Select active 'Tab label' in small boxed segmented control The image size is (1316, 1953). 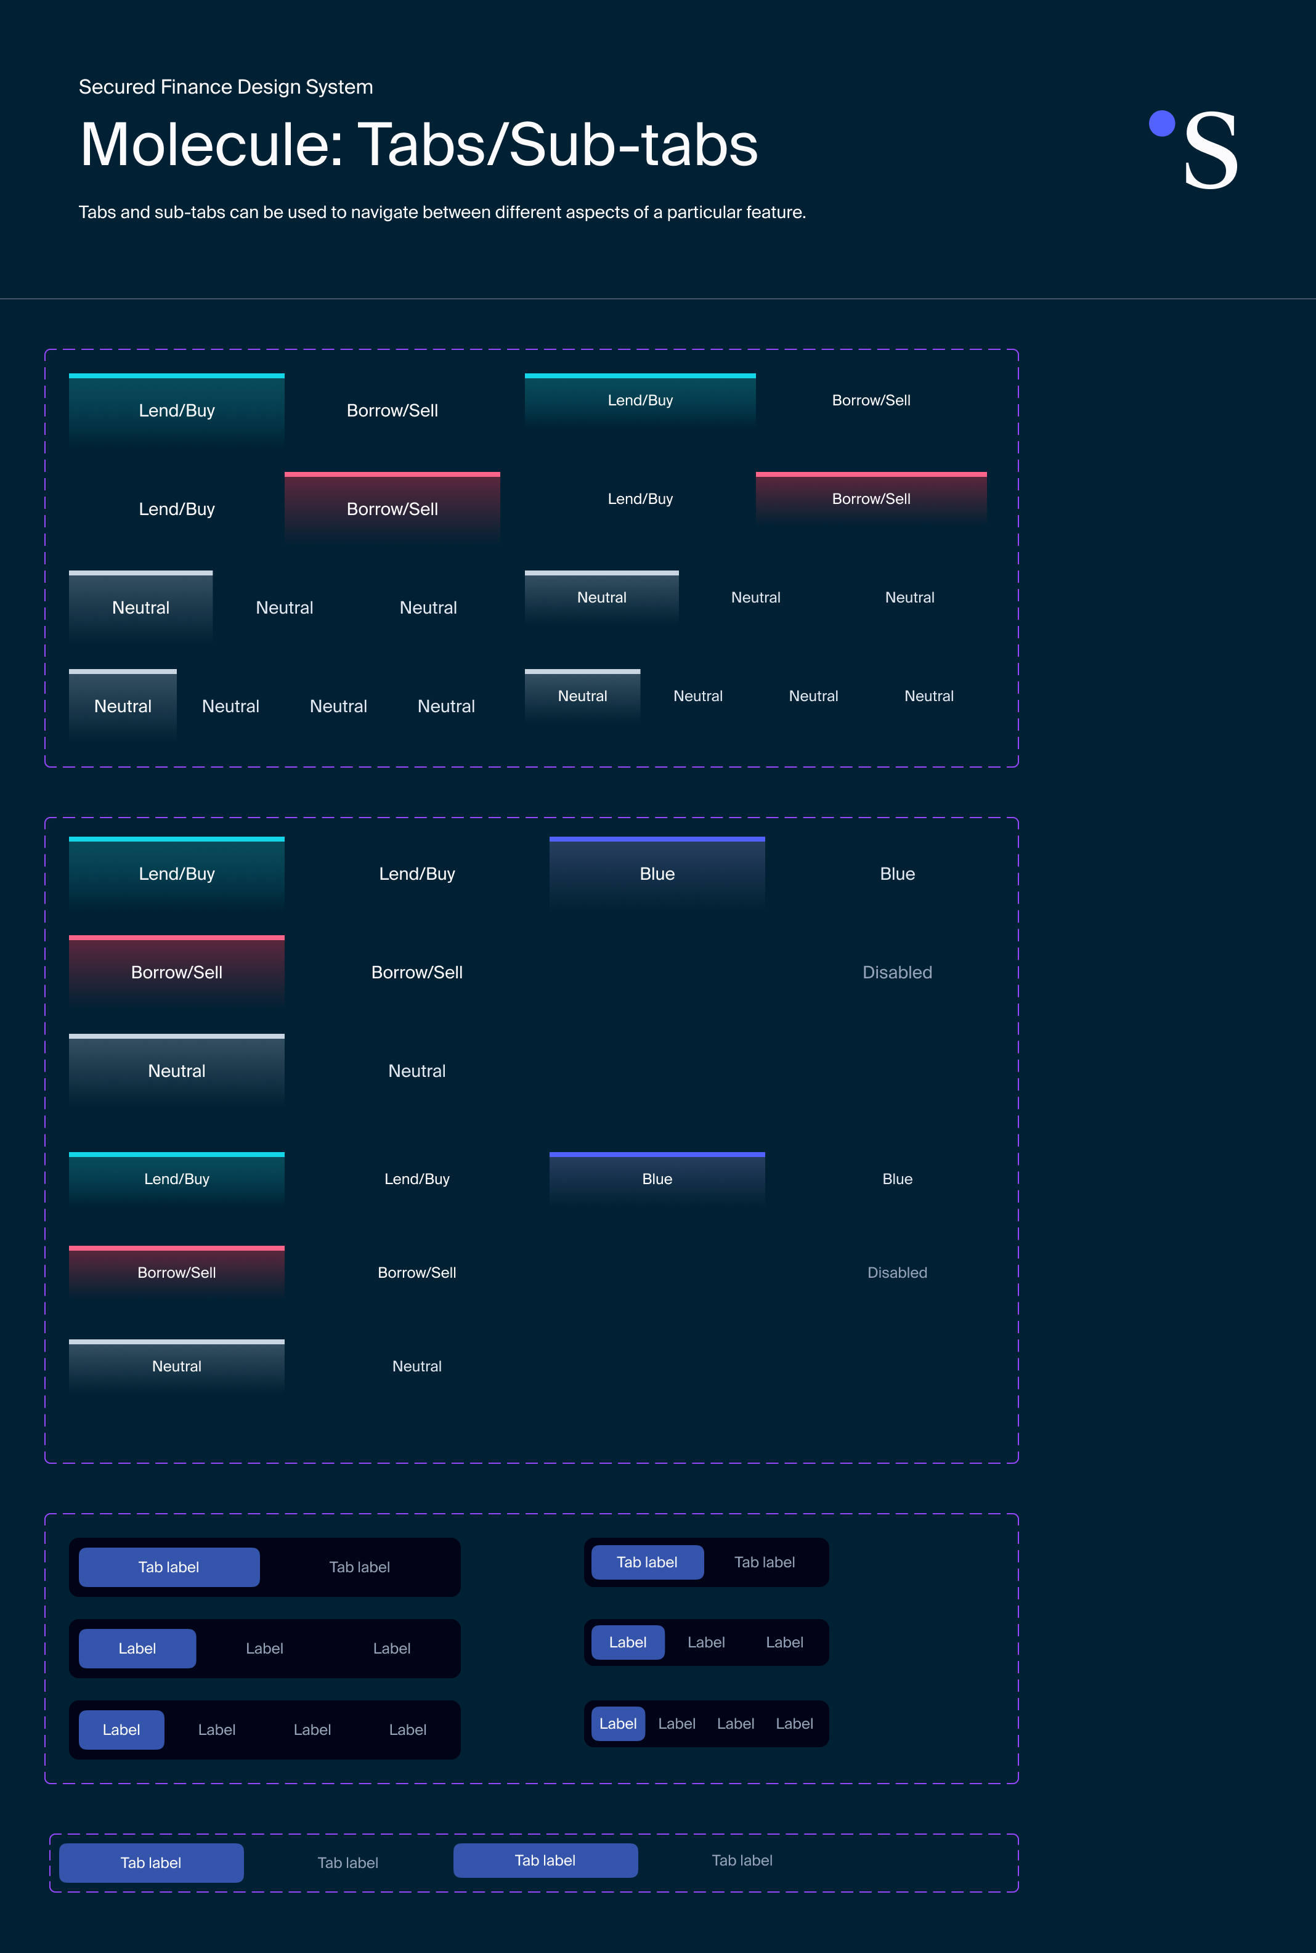click(647, 1562)
